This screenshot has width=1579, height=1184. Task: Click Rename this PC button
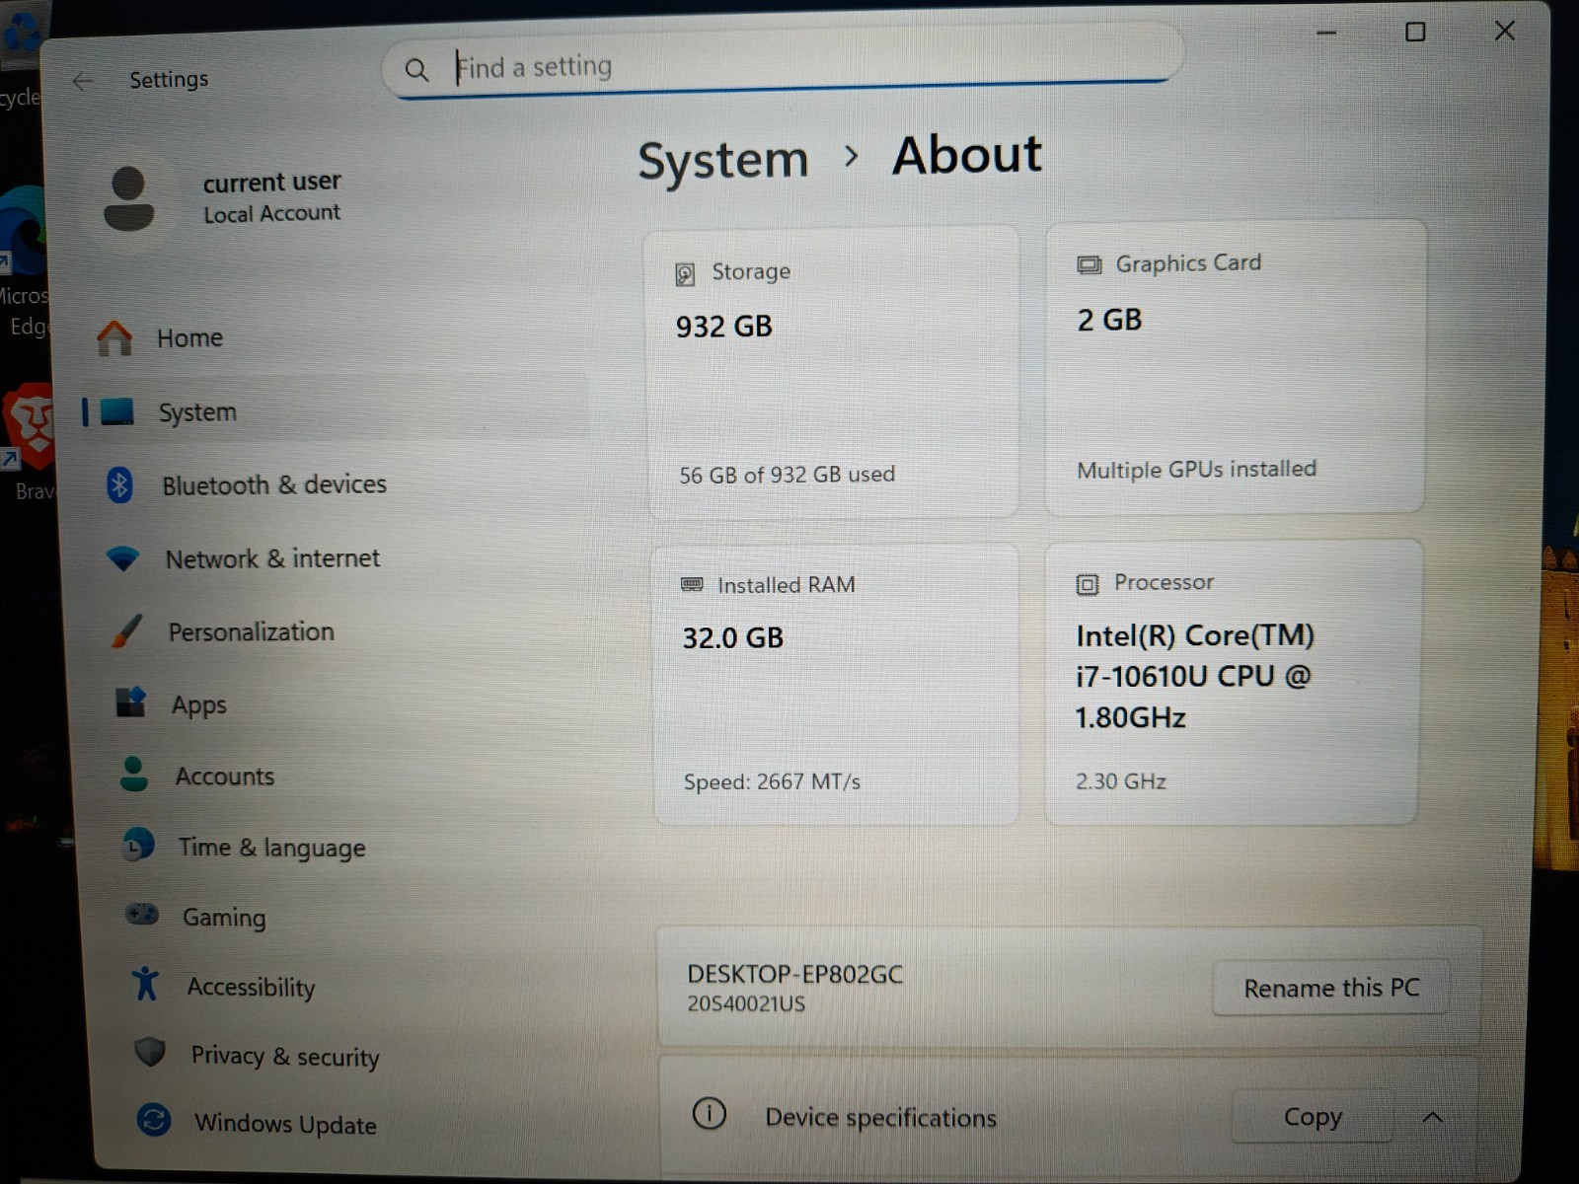[1331, 988]
